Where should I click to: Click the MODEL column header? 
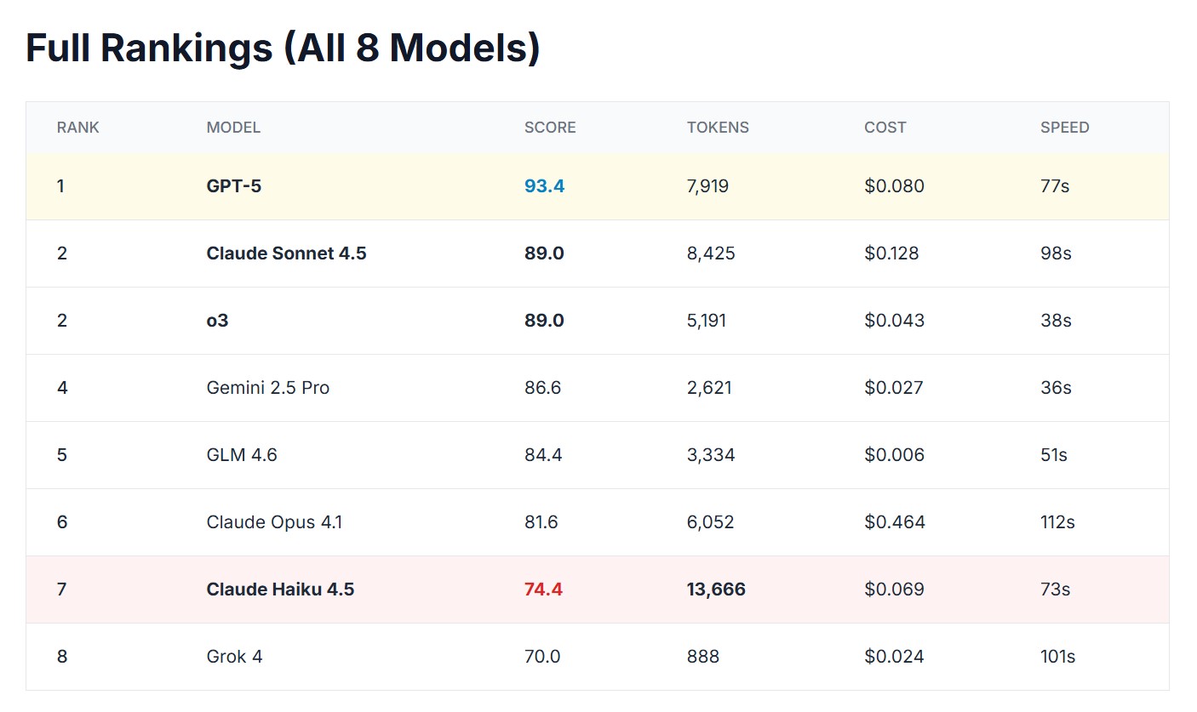click(233, 128)
